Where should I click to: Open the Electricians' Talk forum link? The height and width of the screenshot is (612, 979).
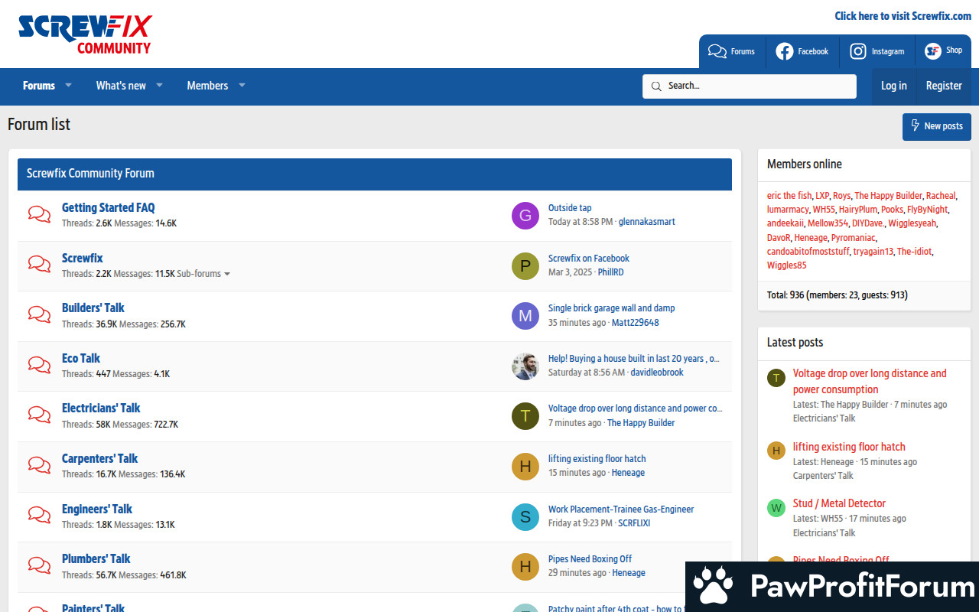point(101,409)
